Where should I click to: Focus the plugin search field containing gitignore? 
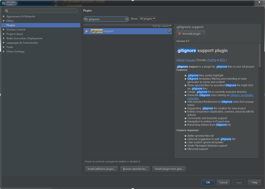(x=106, y=19)
